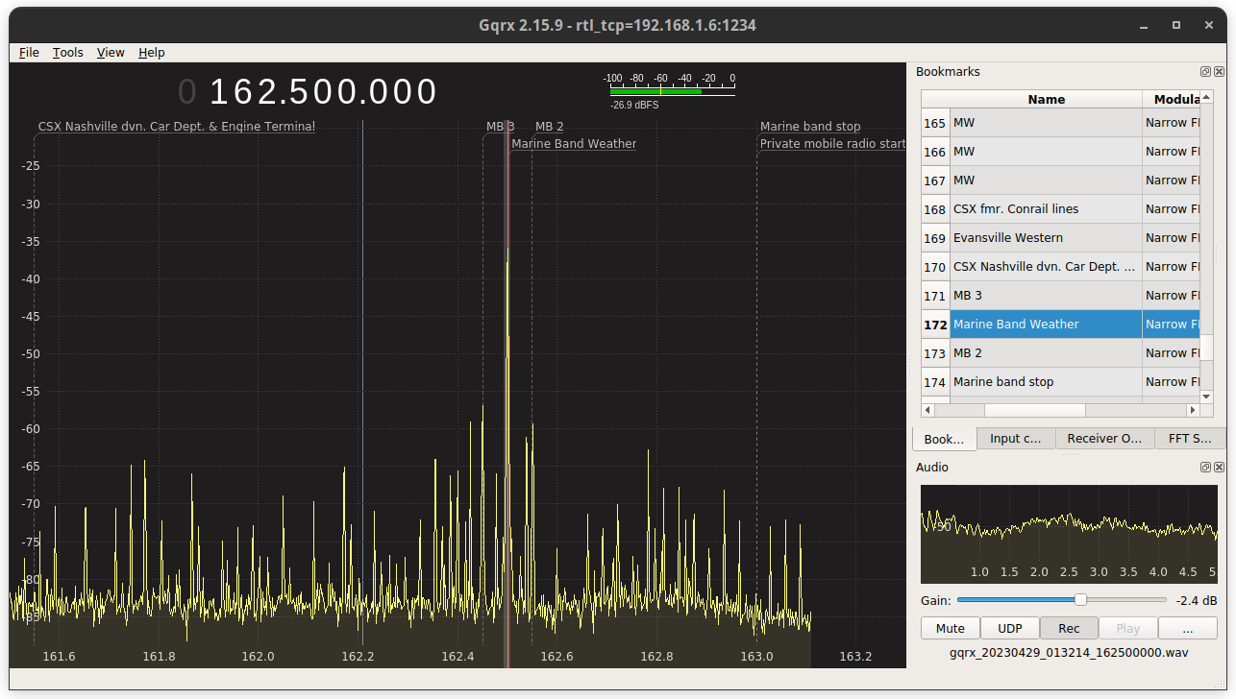Switch to the Receiver Options tab

click(x=1104, y=438)
